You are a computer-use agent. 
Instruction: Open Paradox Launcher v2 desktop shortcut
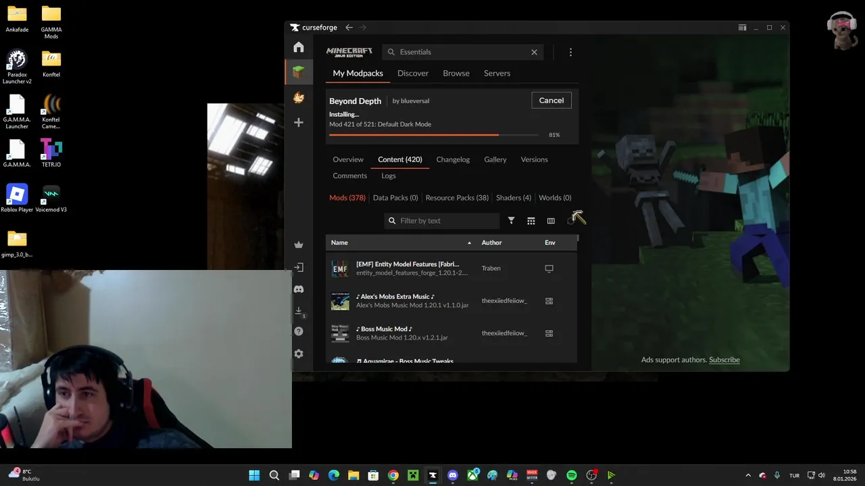[17, 66]
